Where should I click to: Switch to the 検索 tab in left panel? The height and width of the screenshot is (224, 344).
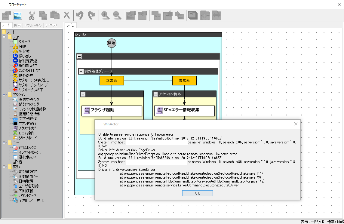17,25
